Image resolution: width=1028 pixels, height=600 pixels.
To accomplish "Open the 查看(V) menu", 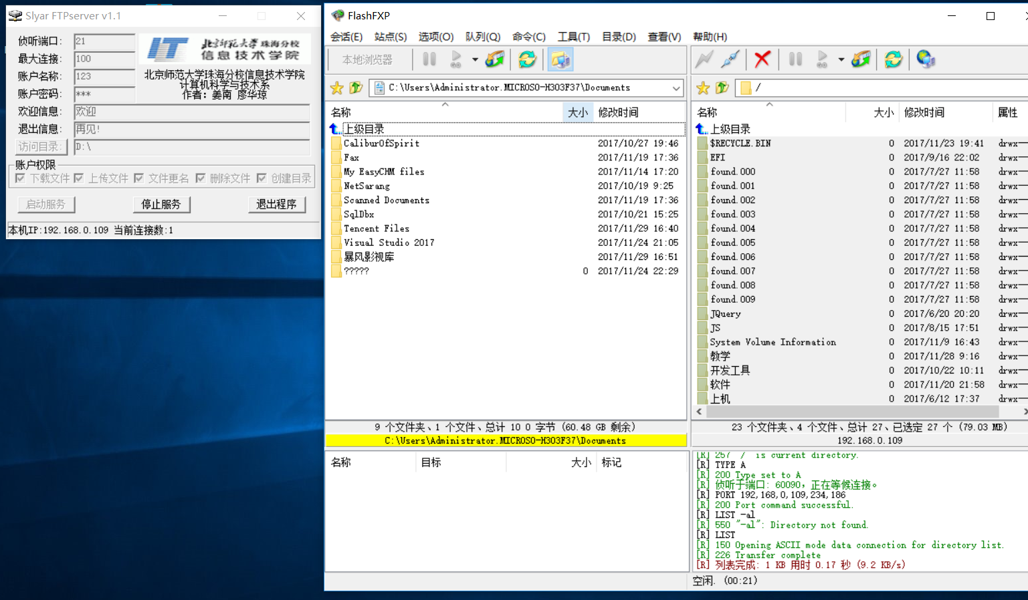I will [664, 37].
